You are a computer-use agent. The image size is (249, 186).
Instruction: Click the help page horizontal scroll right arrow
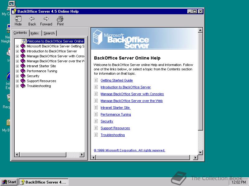pos(195,157)
